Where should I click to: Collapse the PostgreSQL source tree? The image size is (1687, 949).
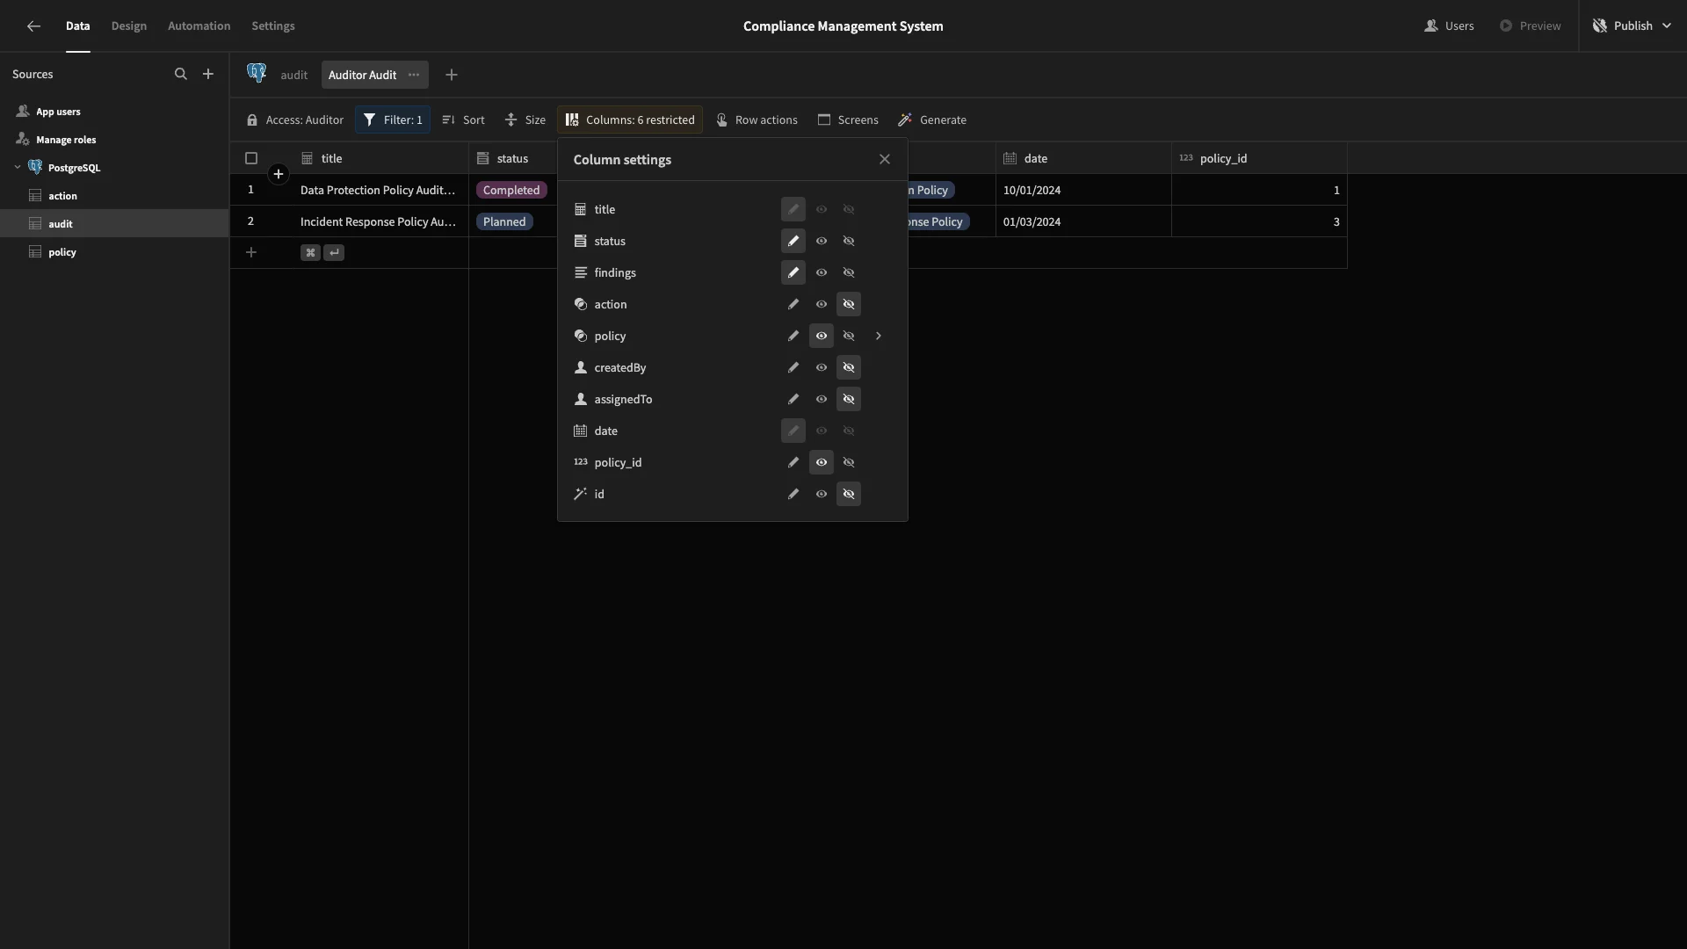18,167
